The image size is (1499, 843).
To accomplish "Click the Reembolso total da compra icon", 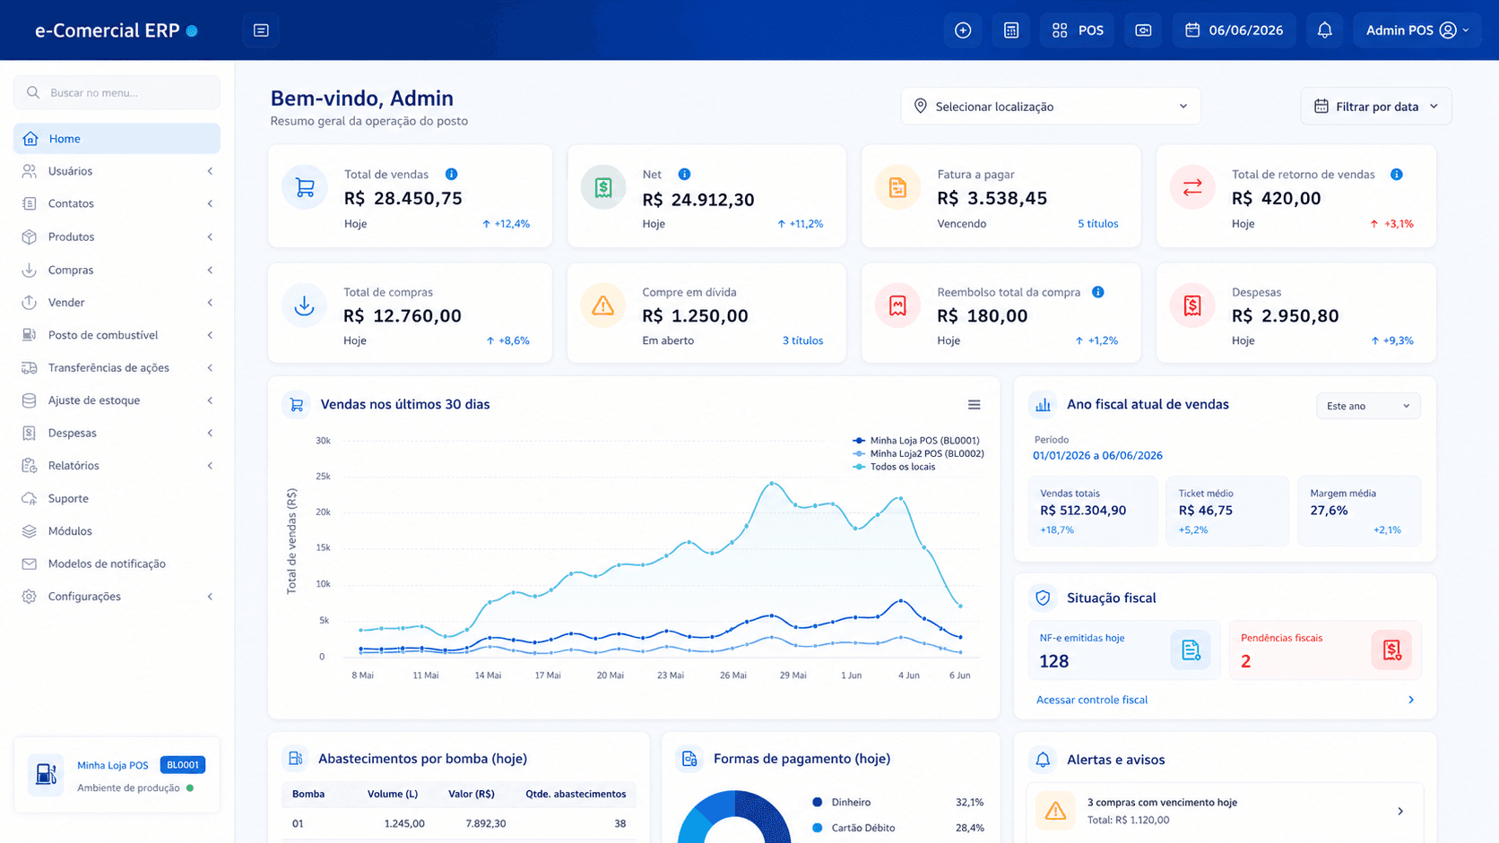I will tap(897, 305).
